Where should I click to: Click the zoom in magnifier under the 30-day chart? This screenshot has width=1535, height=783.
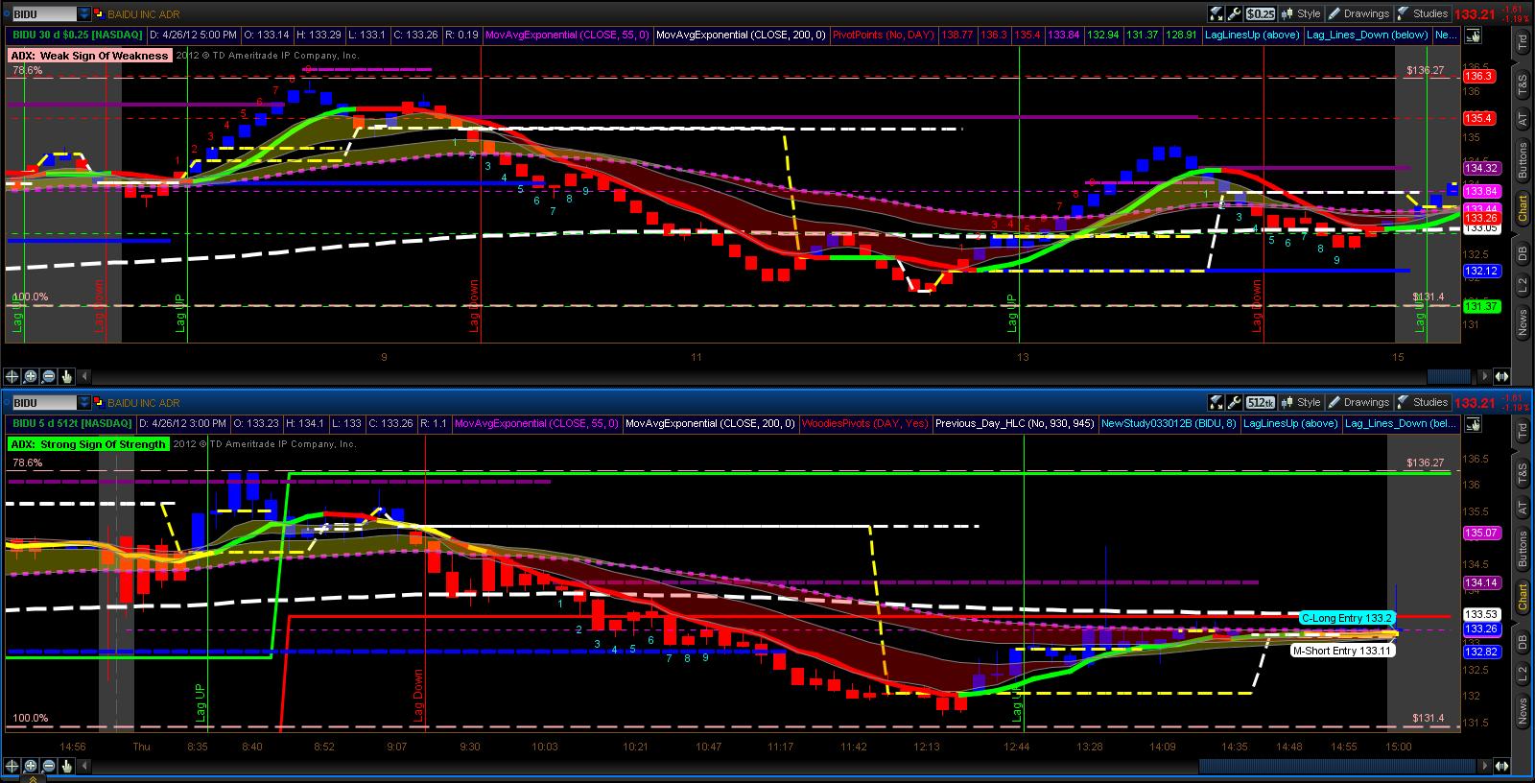31,376
